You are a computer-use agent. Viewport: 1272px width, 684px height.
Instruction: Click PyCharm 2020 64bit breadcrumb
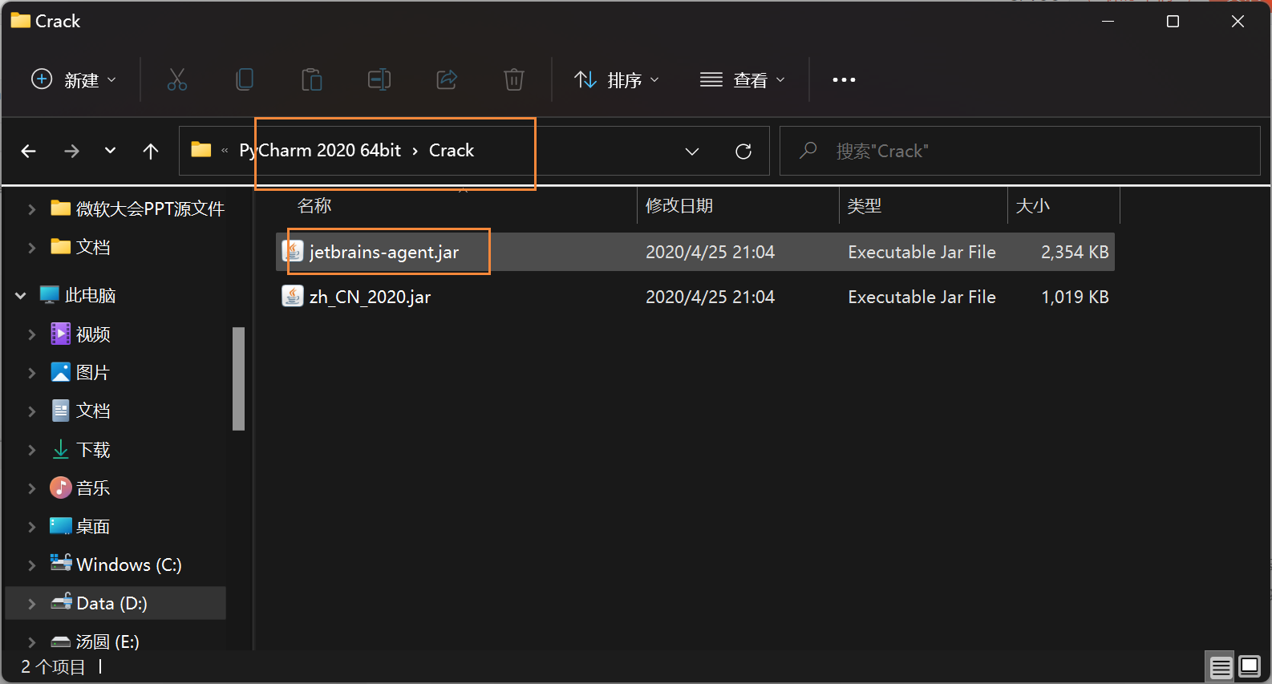(320, 151)
